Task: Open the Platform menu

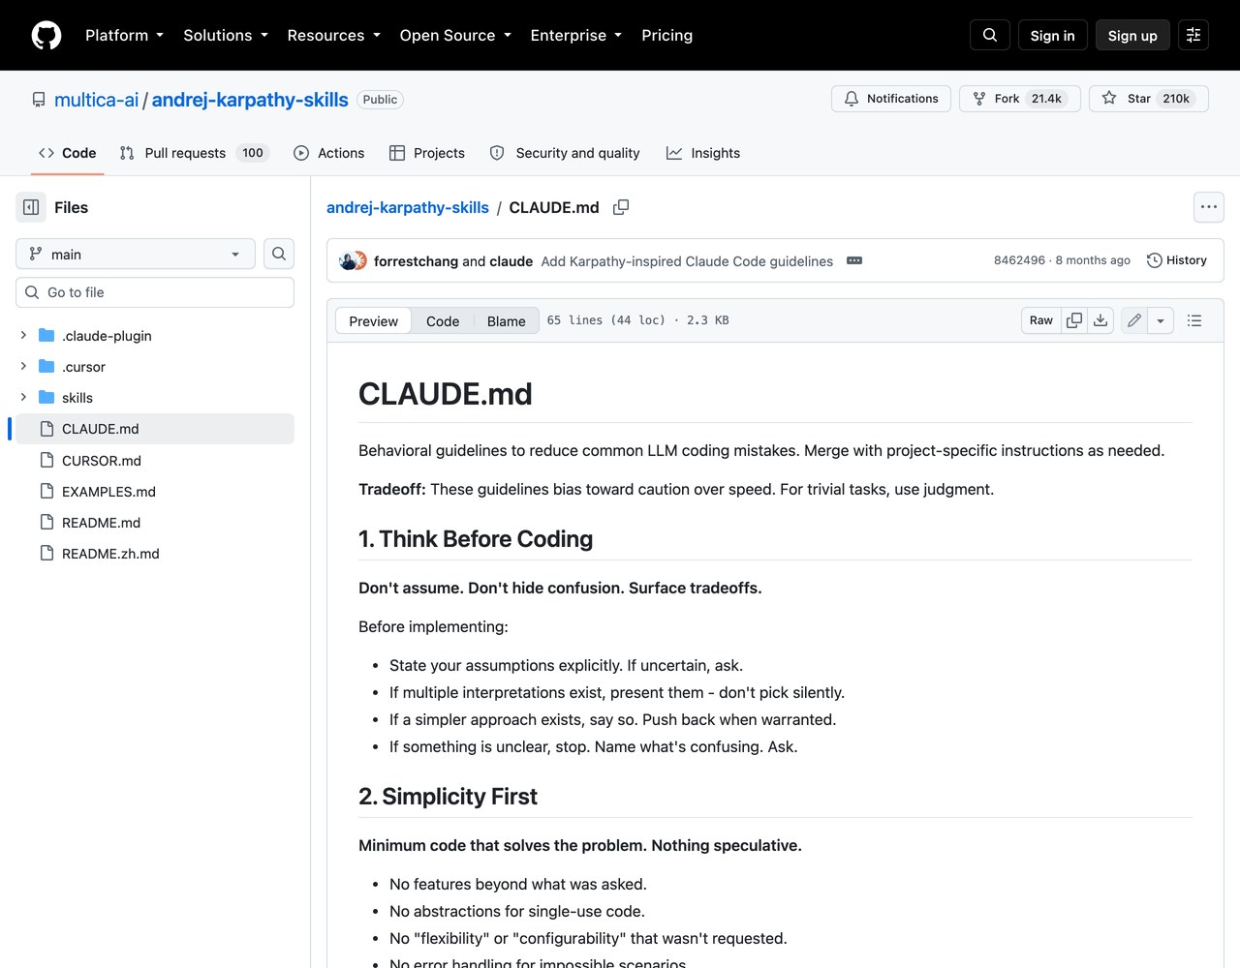Action: point(124,35)
